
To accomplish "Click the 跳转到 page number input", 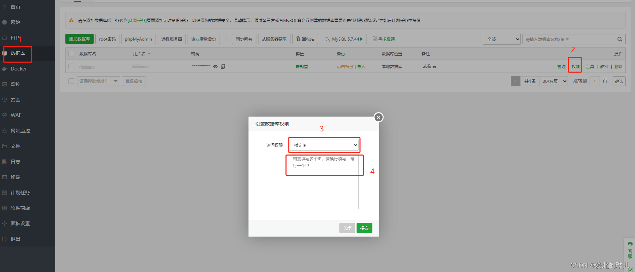I will pyautogui.click(x=594, y=81).
